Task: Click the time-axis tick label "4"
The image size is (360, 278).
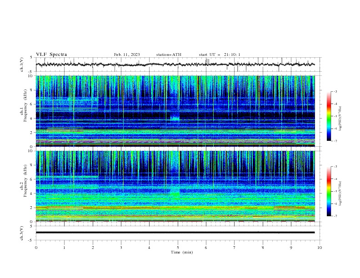Action: pyautogui.click(x=149, y=248)
